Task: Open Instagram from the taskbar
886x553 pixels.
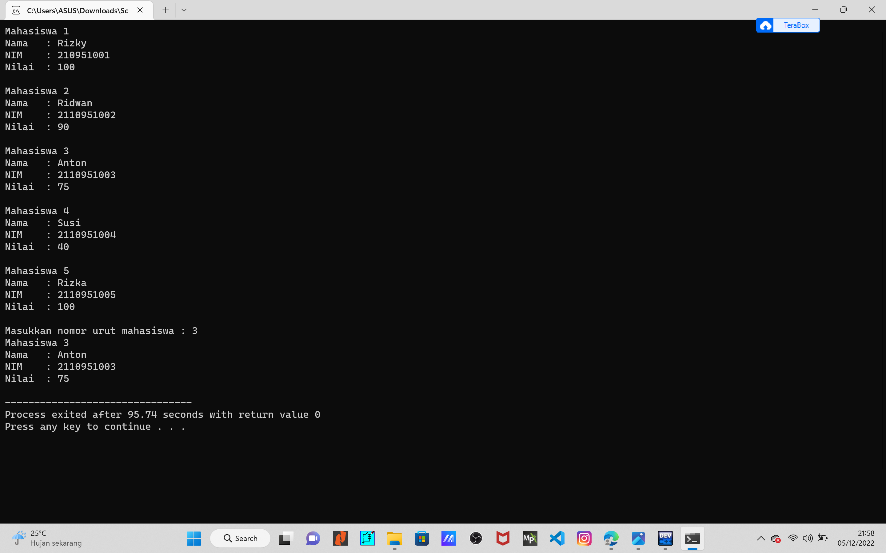Action: (x=584, y=538)
